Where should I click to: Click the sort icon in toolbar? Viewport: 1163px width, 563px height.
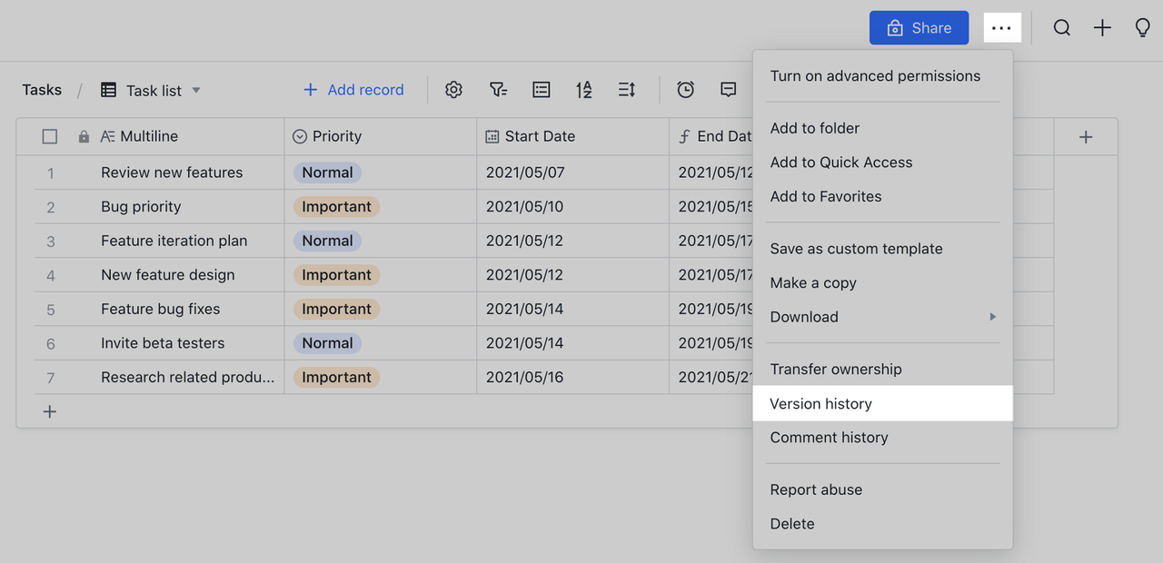pyautogui.click(x=584, y=90)
